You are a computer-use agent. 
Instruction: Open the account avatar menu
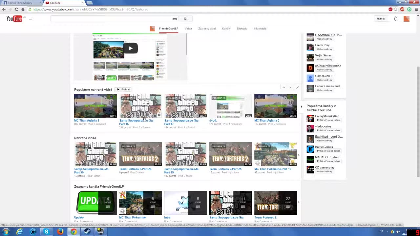coord(407,19)
